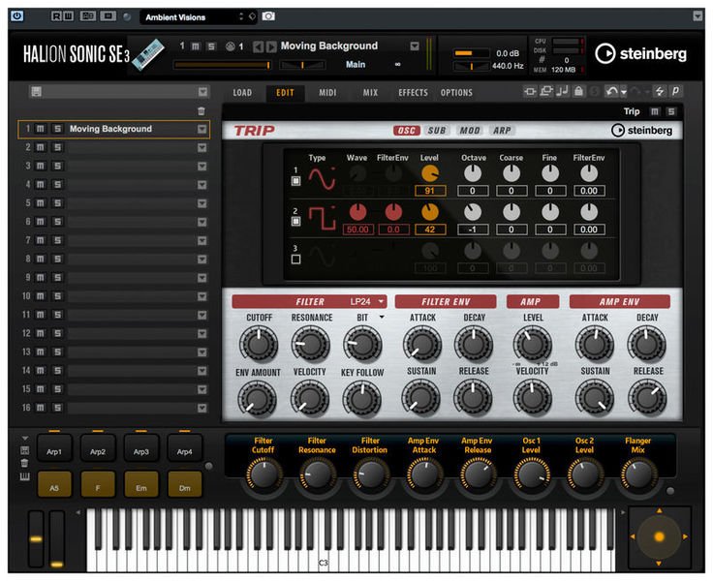Image resolution: width=713 pixels, height=581 pixels.
Task: Switch to the EFFECTS tab
Action: coord(413,93)
